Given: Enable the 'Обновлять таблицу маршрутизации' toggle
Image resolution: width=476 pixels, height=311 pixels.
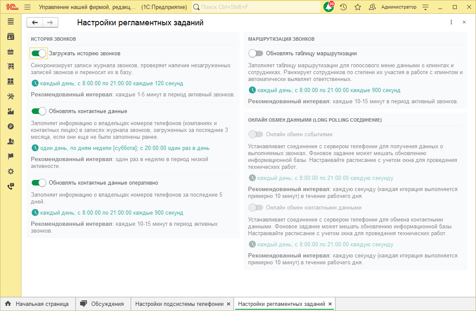Looking at the screenshot, I should [256, 54].
